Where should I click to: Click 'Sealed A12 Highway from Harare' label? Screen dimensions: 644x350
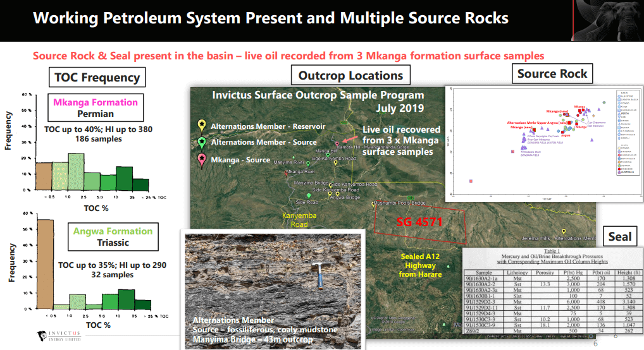point(420,265)
